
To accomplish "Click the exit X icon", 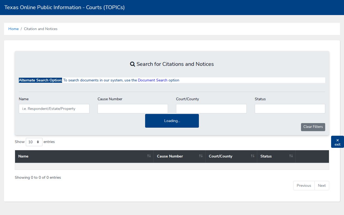I will [338, 140].
